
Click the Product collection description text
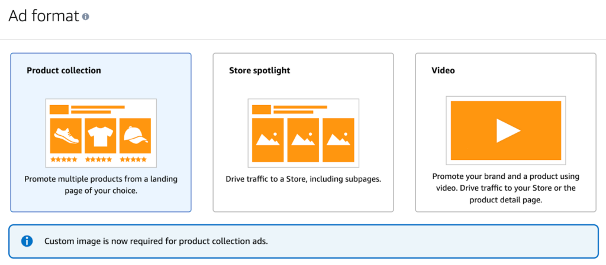(x=101, y=184)
